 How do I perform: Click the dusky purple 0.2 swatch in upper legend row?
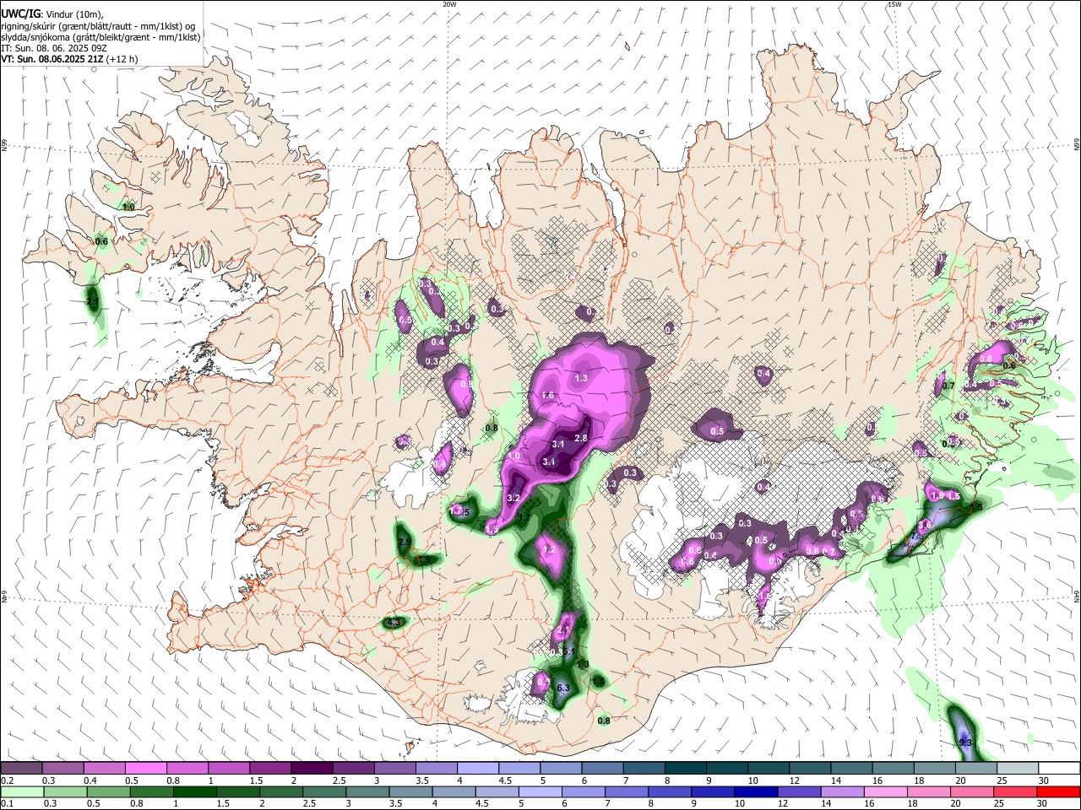21,768
